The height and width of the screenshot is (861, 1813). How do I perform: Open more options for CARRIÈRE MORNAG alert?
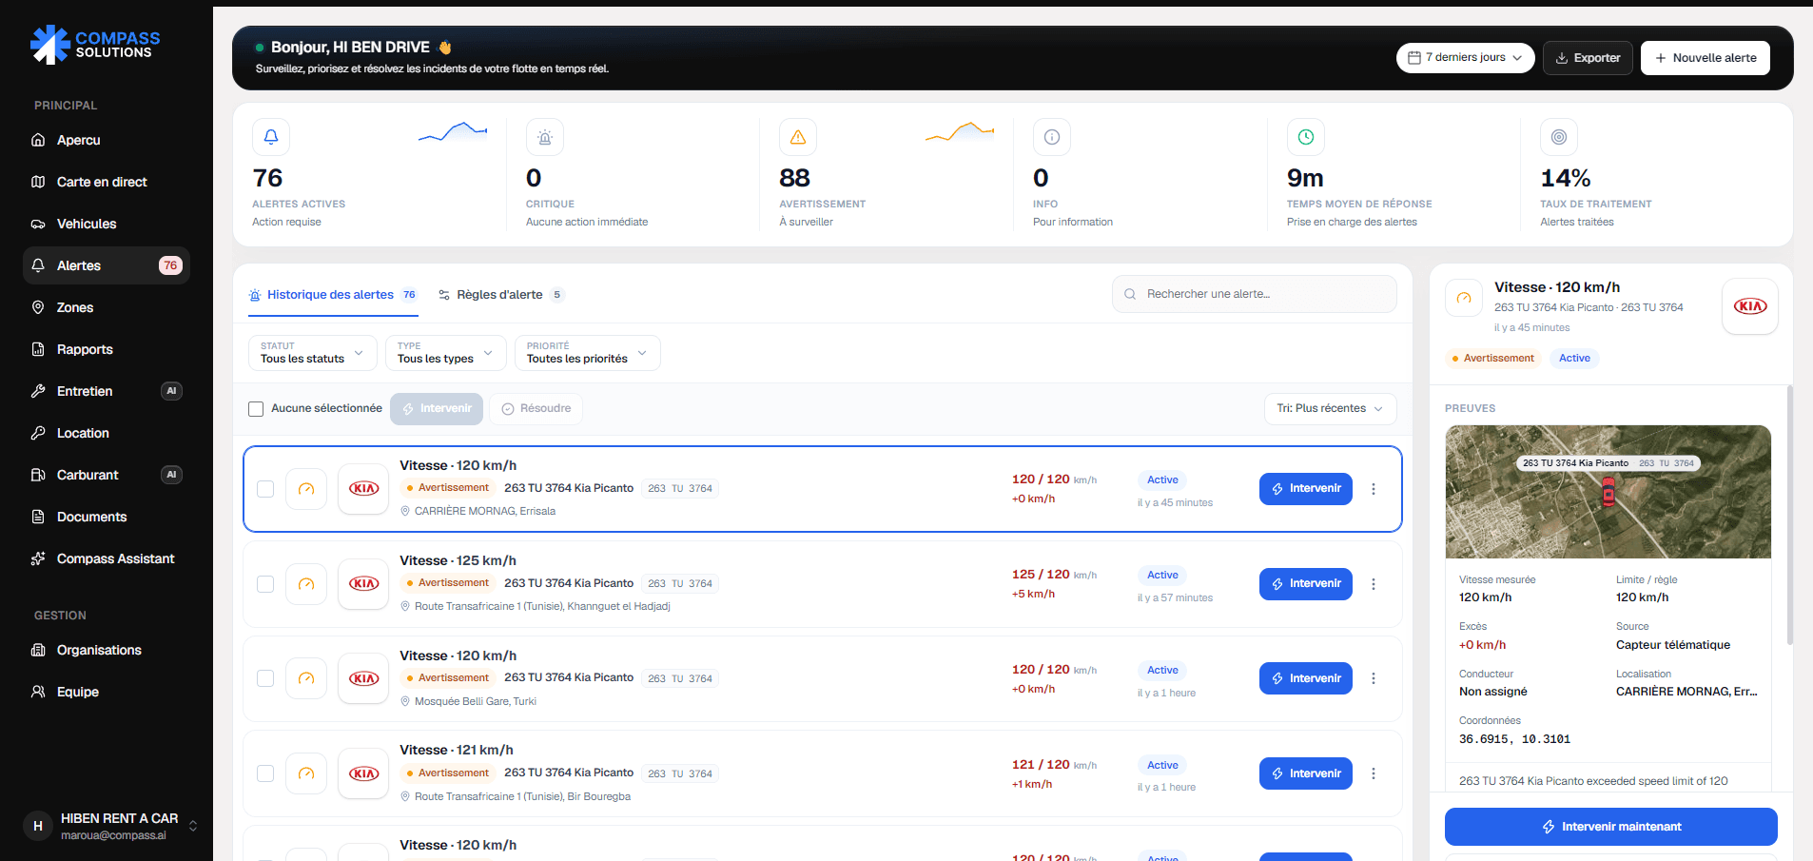click(x=1374, y=489)
